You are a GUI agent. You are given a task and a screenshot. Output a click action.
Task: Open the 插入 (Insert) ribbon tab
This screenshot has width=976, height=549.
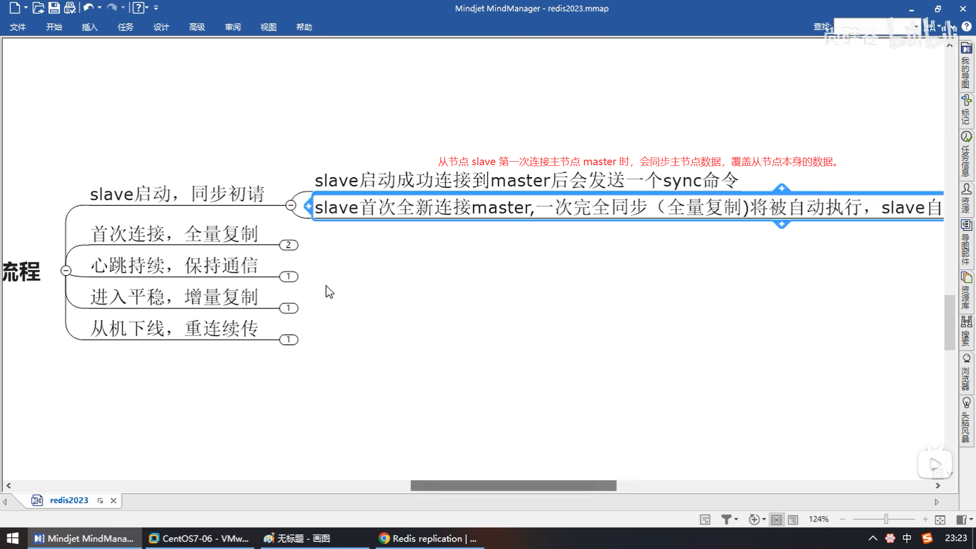pyautogui.click(x=89, y=27)
